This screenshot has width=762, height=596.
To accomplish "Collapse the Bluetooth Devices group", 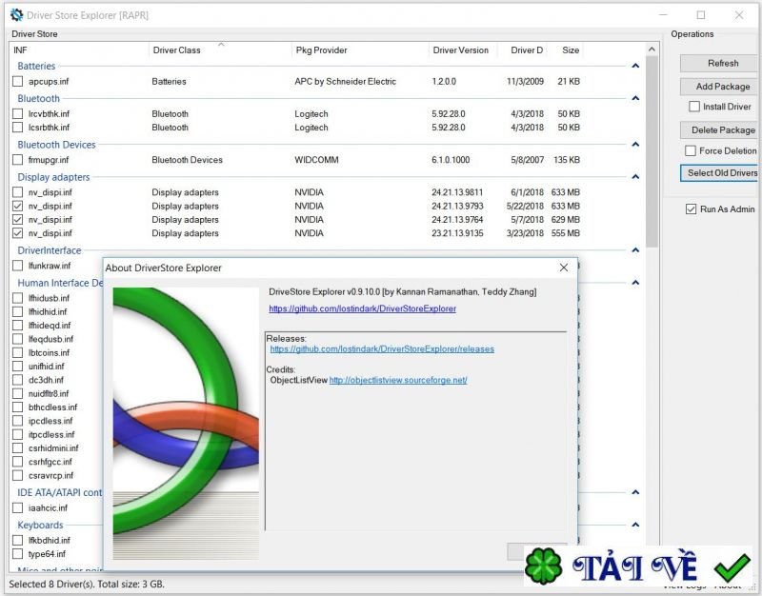I will tap(635, 145).
